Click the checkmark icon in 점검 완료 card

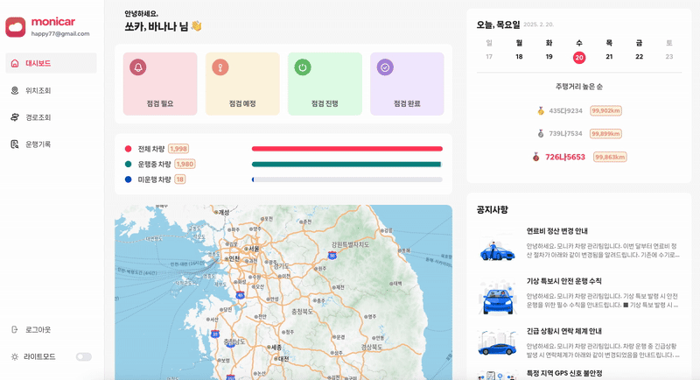(x=385, y=67)
